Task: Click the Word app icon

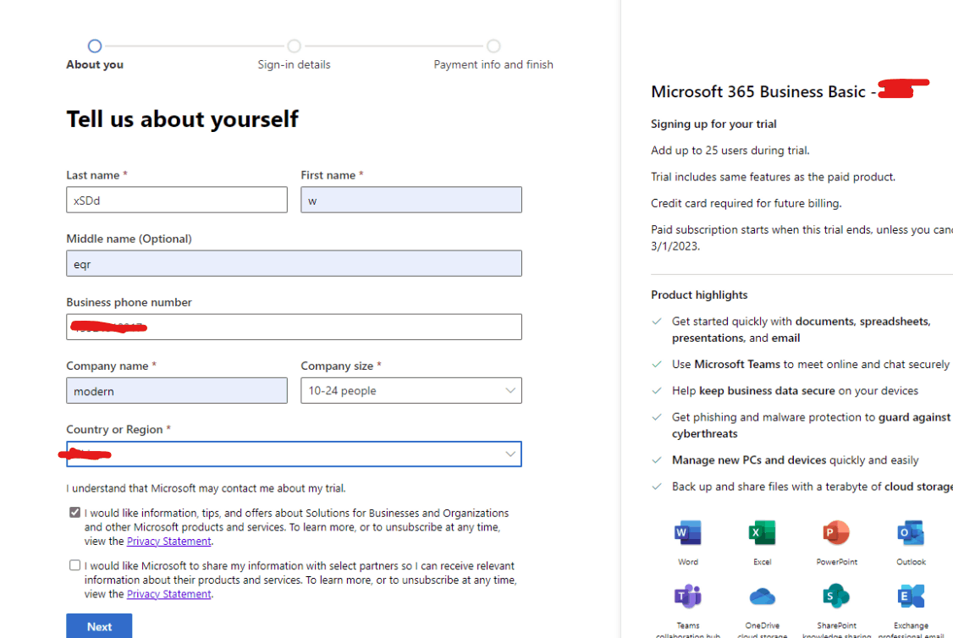Action: [688, 533]
